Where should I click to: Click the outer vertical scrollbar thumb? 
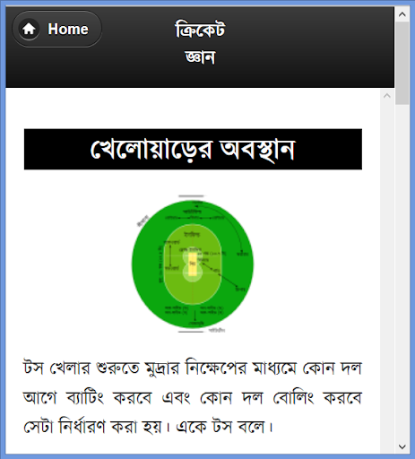(x=402, y=63)
